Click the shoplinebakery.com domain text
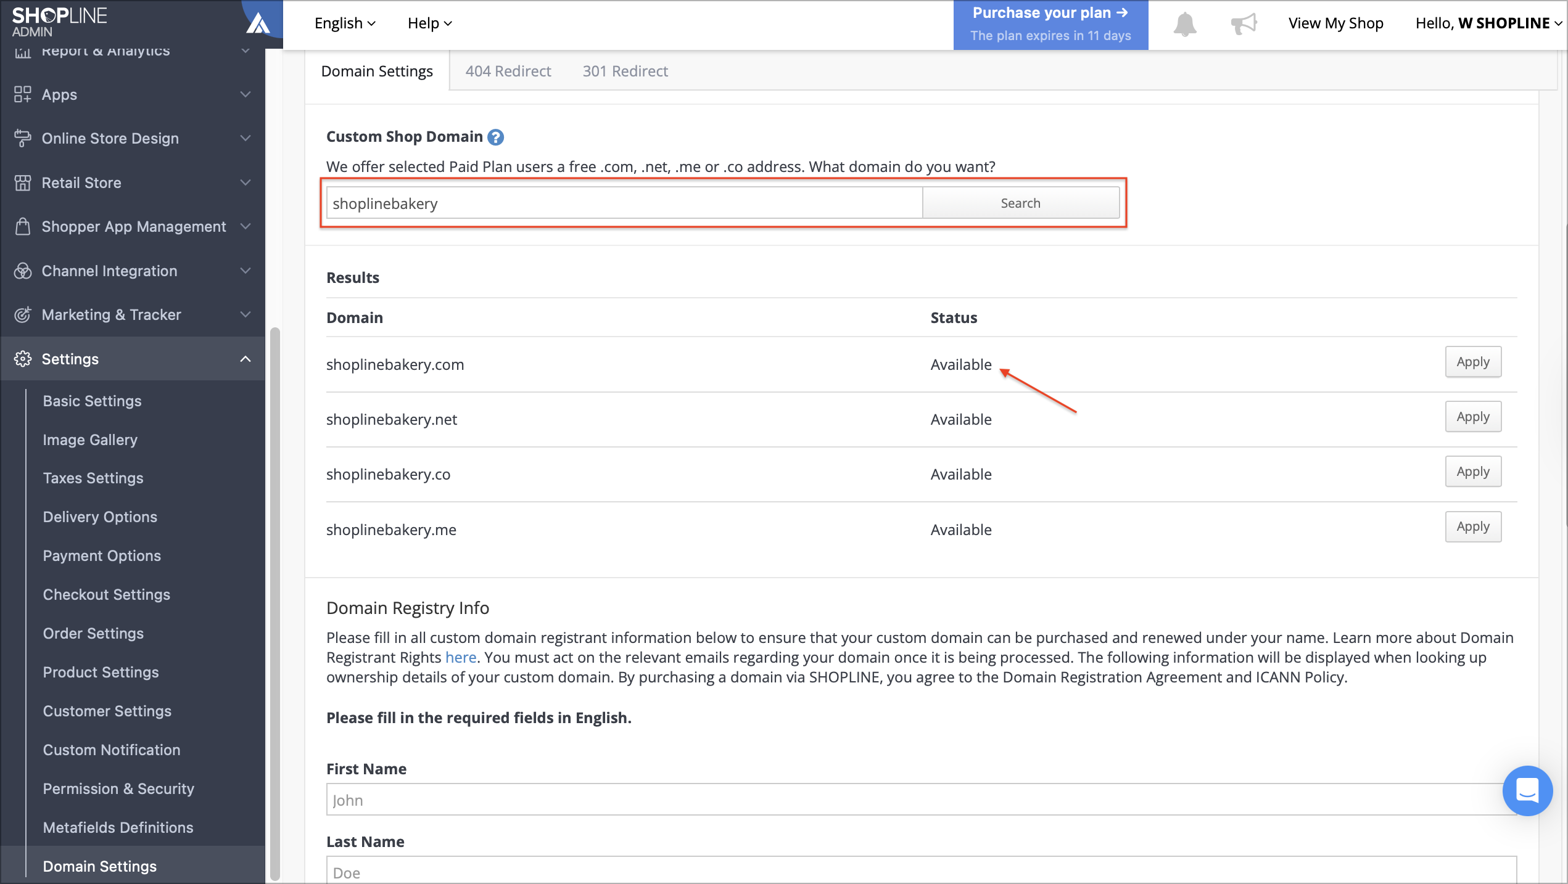This screenshot has height=884, width=1568. [x=395, y=364]
